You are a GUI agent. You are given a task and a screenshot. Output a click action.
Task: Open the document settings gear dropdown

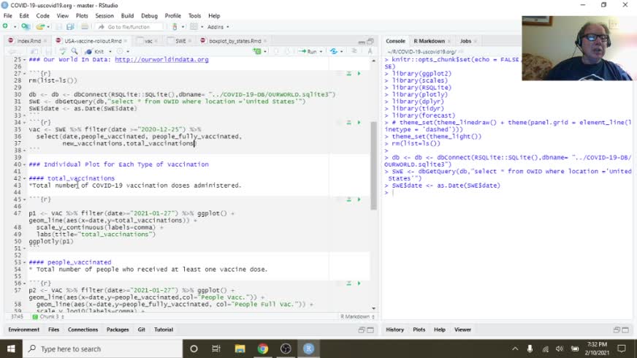click(x=123, y=52)
